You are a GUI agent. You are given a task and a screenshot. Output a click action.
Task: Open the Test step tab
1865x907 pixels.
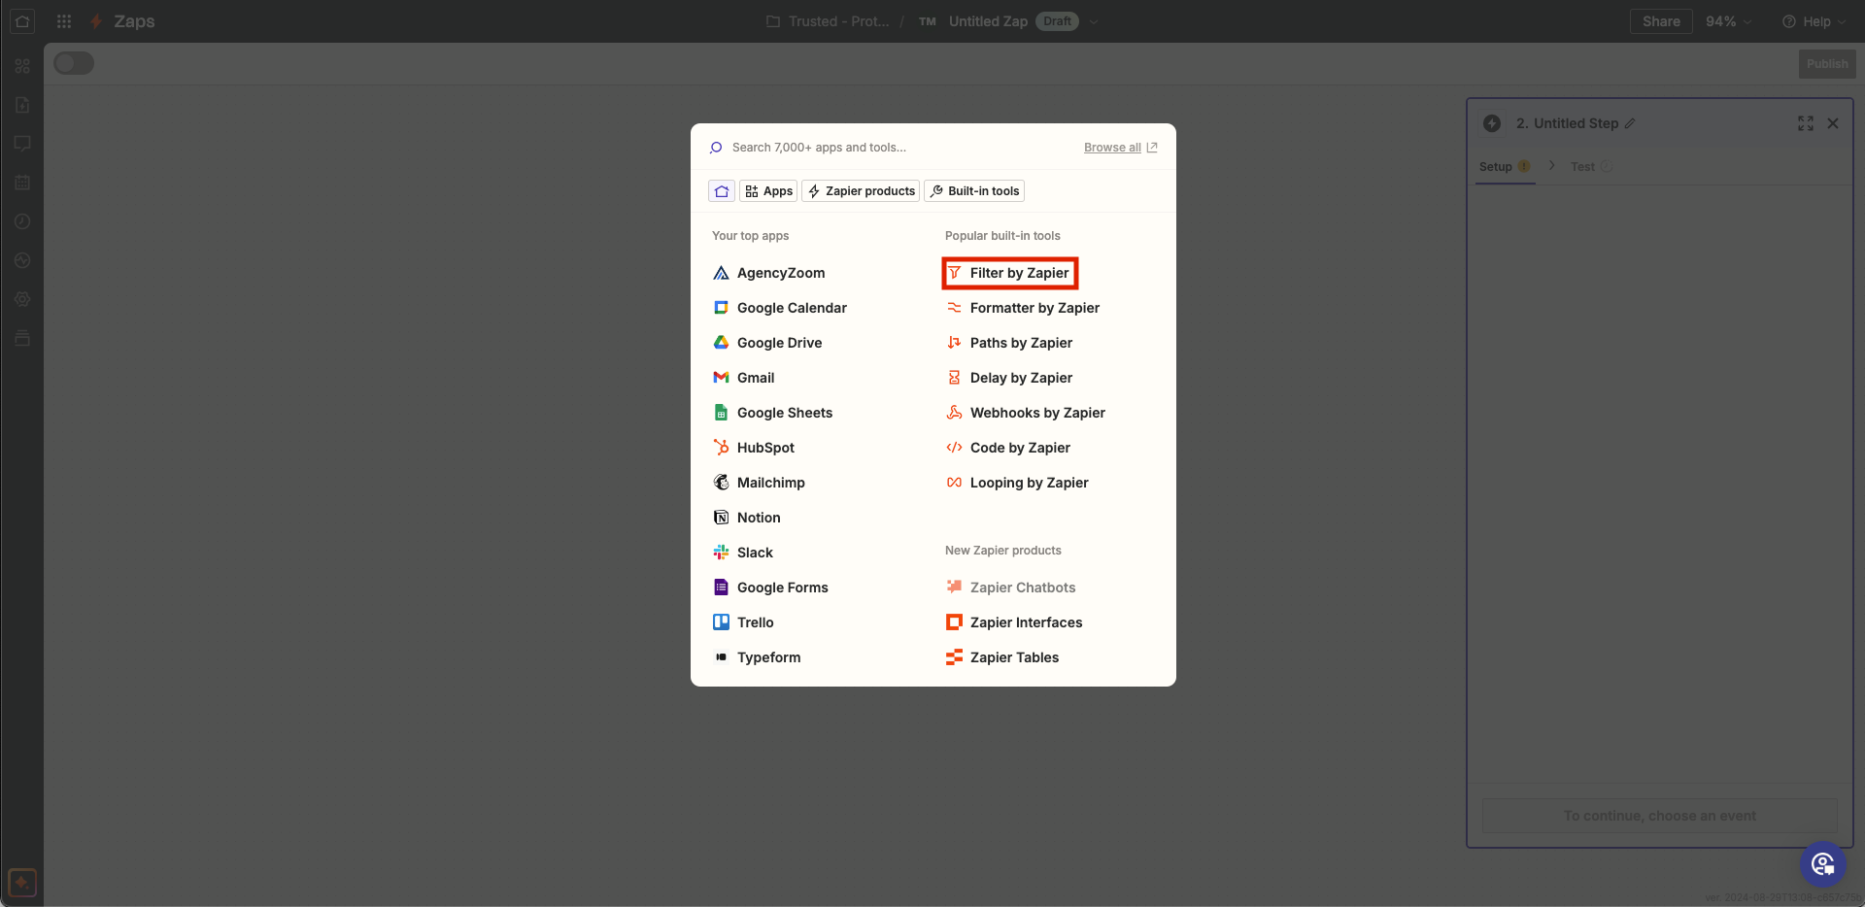coord(1582,167)
